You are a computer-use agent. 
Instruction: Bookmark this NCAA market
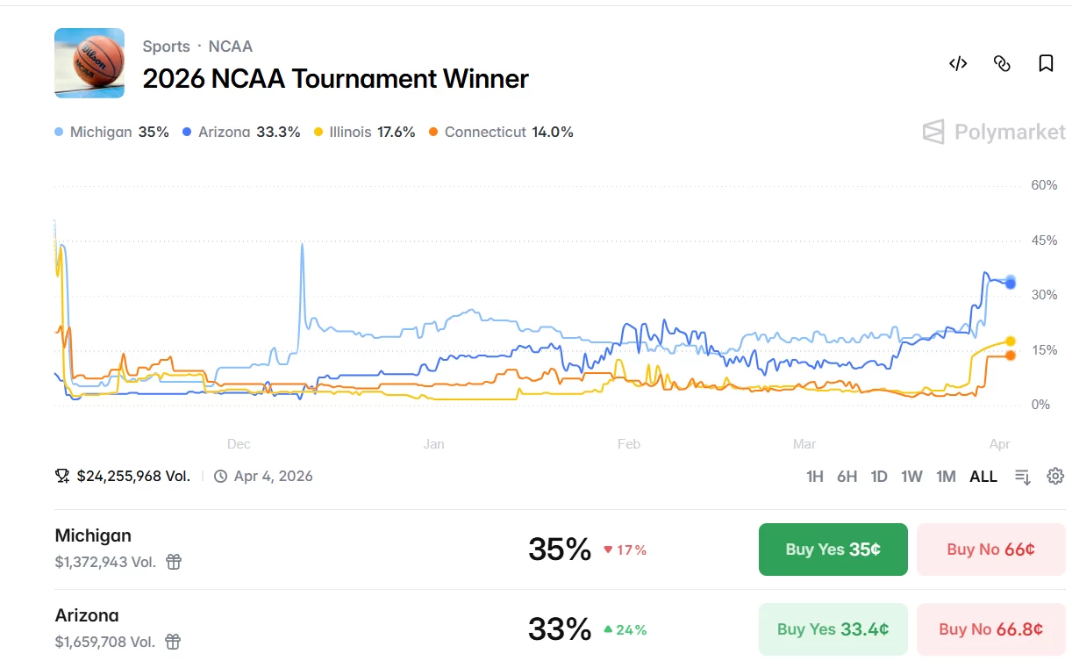1046,63
